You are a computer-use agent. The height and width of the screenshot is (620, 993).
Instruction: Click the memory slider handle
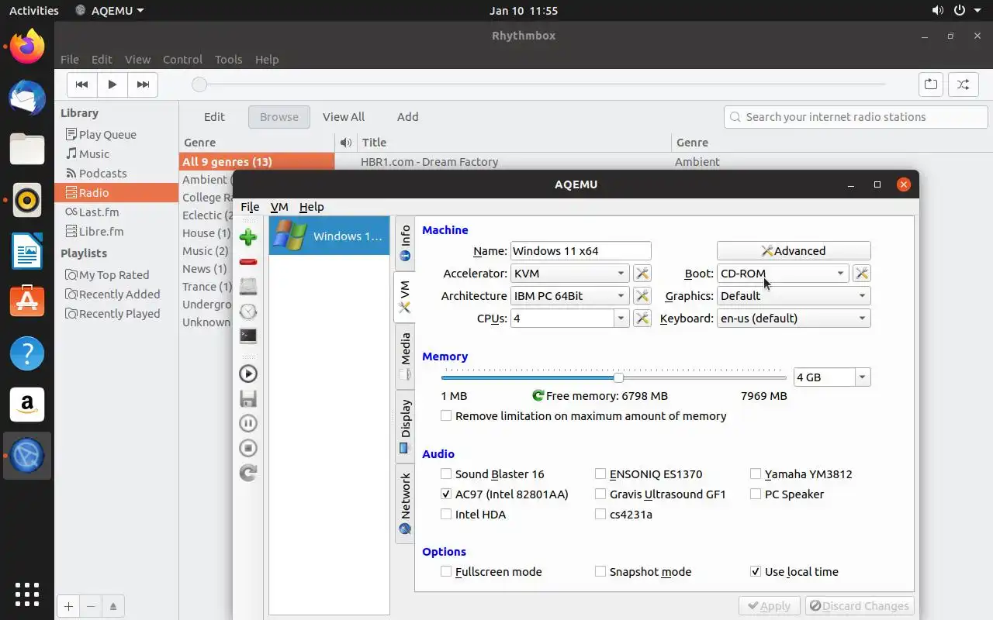pyautogui.click(x=618, y=377)
